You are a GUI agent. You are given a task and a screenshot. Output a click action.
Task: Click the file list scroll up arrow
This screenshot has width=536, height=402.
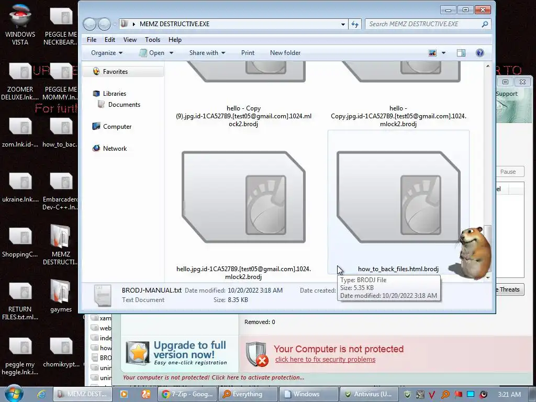pos(488,66)
